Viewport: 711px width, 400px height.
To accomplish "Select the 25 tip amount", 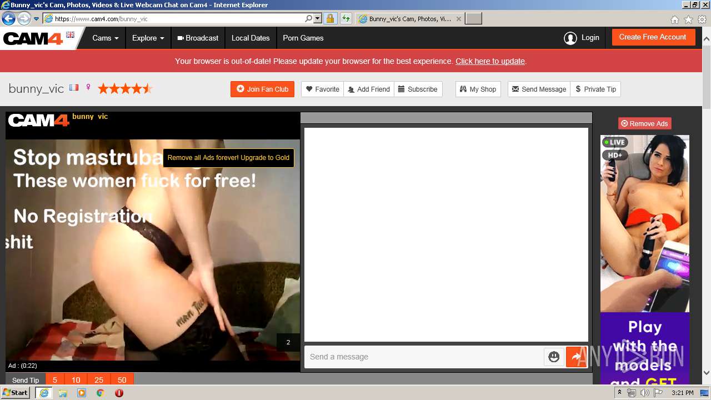I will [x=99, y=380].
